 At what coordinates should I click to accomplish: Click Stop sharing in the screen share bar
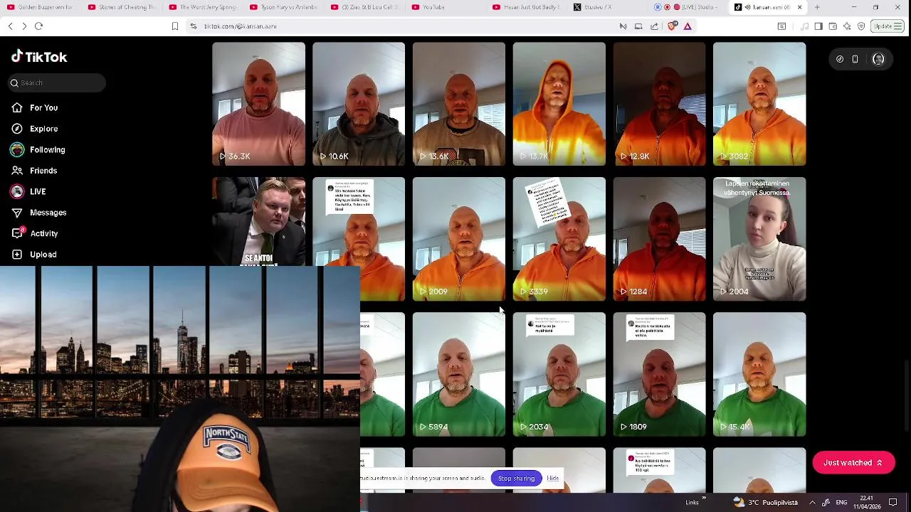click(x=516, y=479)
